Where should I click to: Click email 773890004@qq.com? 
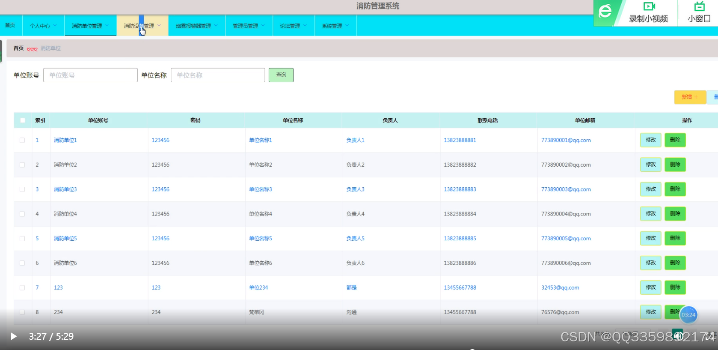[566, 214]
